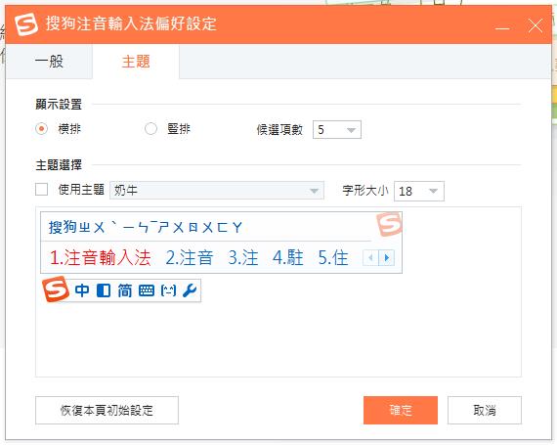557x445 pixels.
Task: Click candidate 1.注音輸入法 in preview
Action: click(x=101, y=257)
